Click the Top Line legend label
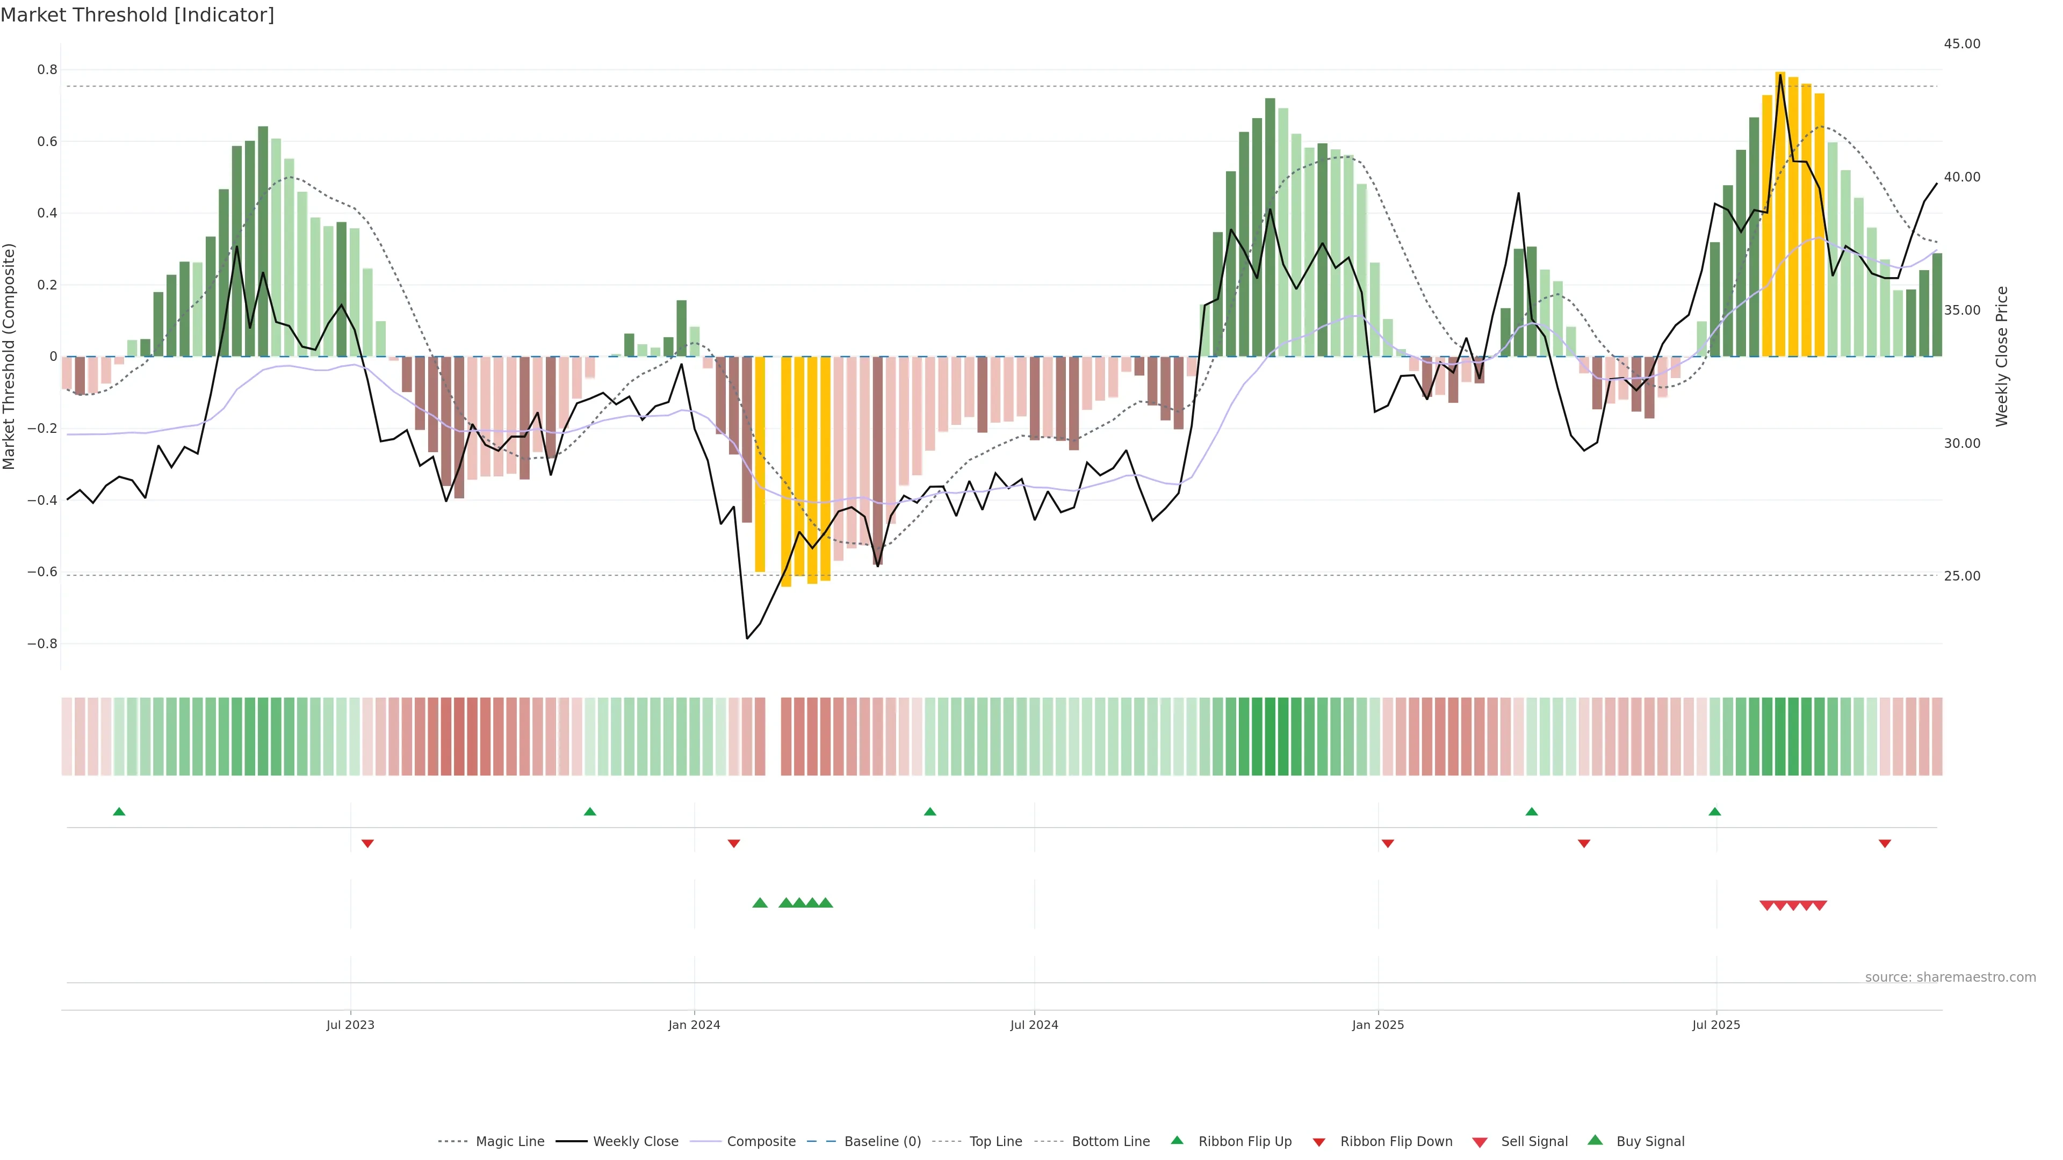Viewport: 2063px width, 1160px height. (996, 1142)
